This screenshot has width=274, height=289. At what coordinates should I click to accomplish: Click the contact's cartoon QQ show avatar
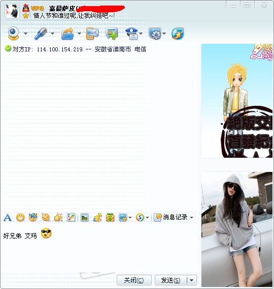coord(237,101)
